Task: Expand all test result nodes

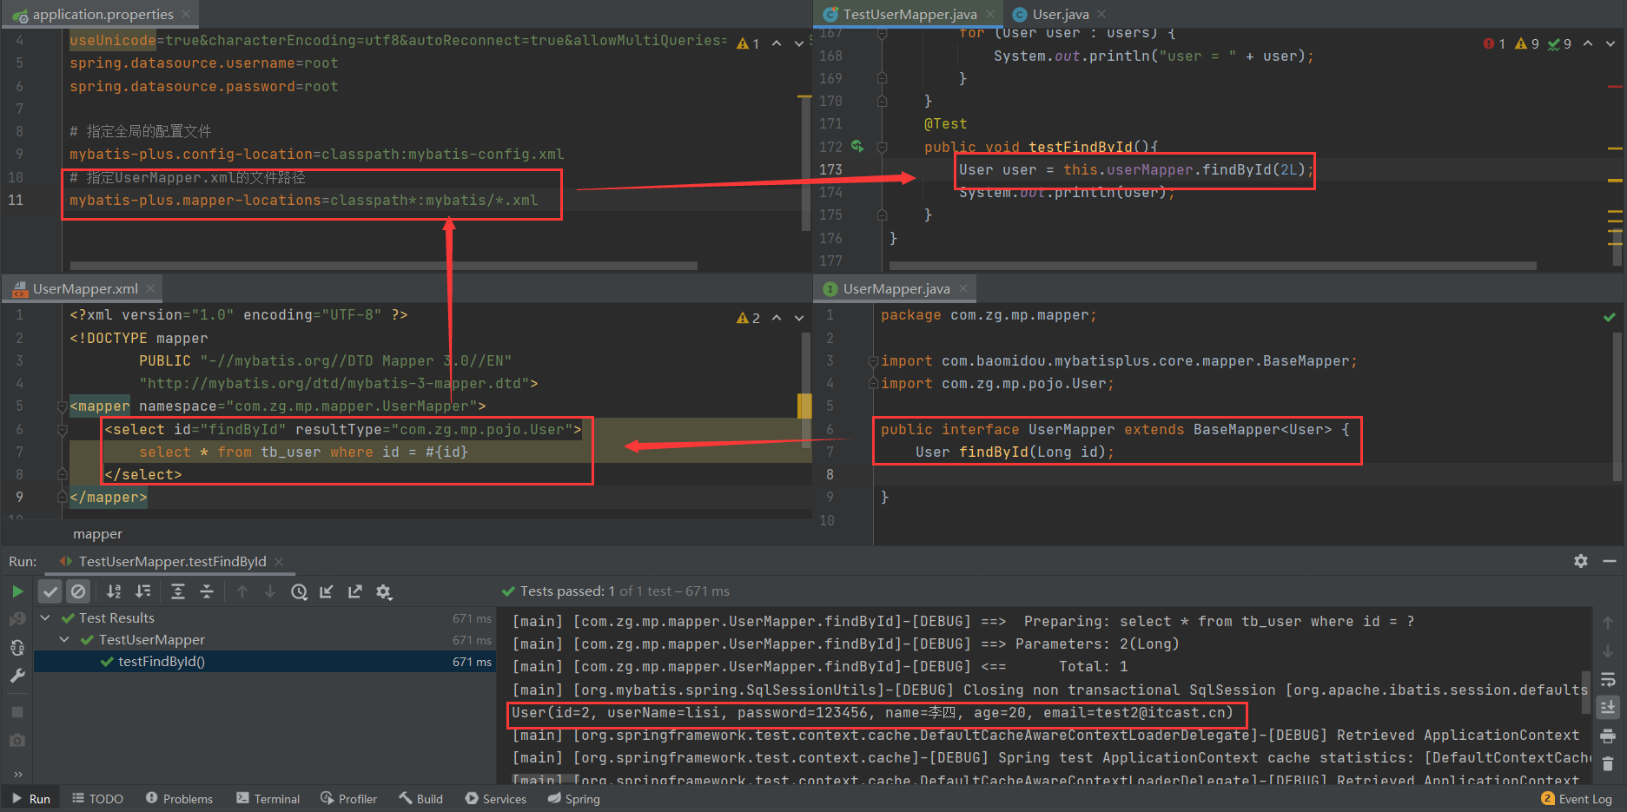Action: [178, 591]
